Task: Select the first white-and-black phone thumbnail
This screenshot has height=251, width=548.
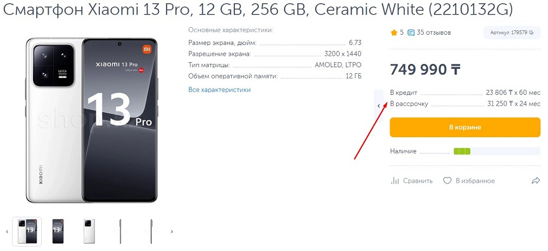Action: click(x=27, y=231)
